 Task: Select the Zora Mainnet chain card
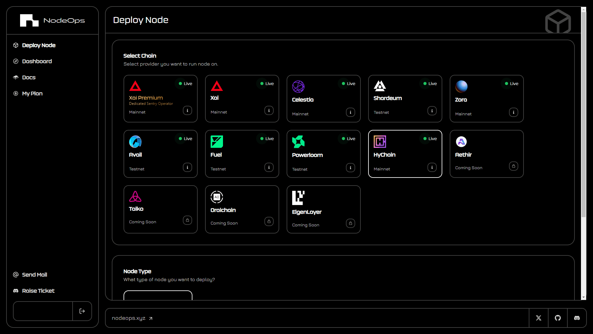point(486,99)
